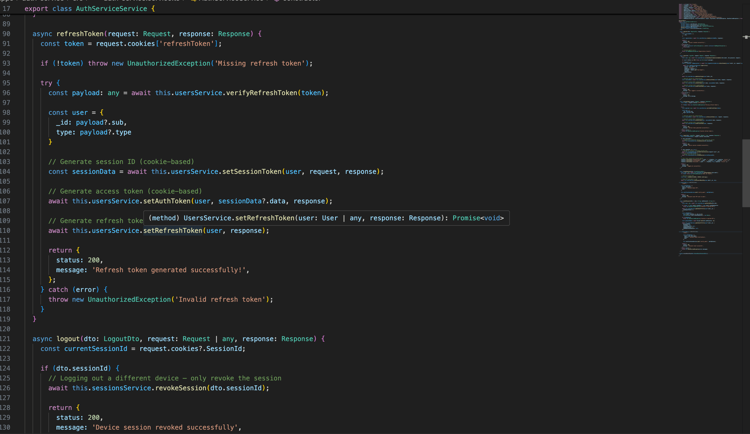Click 'Missing refresh token' string on line 93
Screen dimensions: 750x434
click(x=260, y=63)
